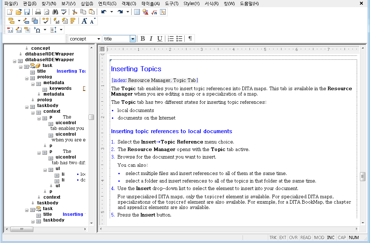The width and height of the screenshot is (370, 243).
Task: Toggle italic formatting
Action: tap(151, 39)
